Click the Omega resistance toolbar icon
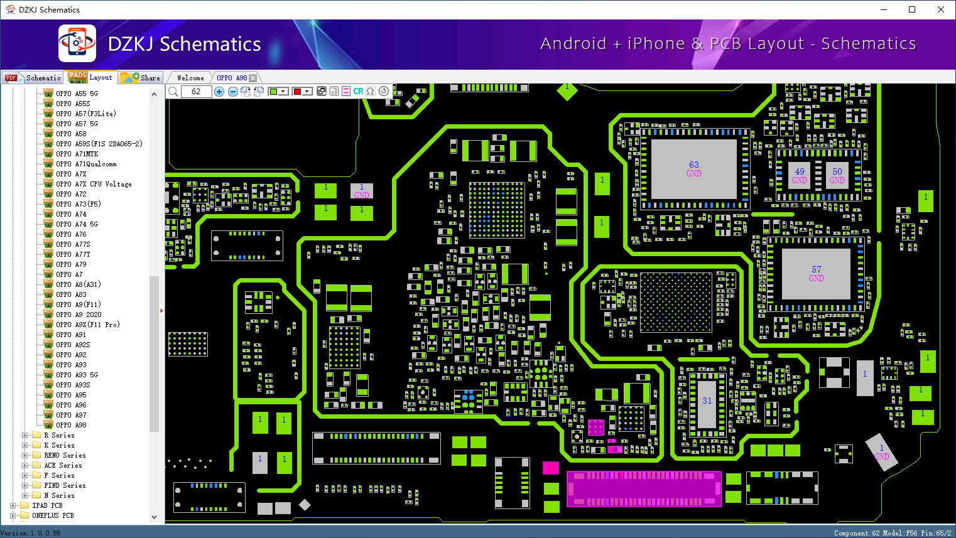 click(x=371, y=91)
